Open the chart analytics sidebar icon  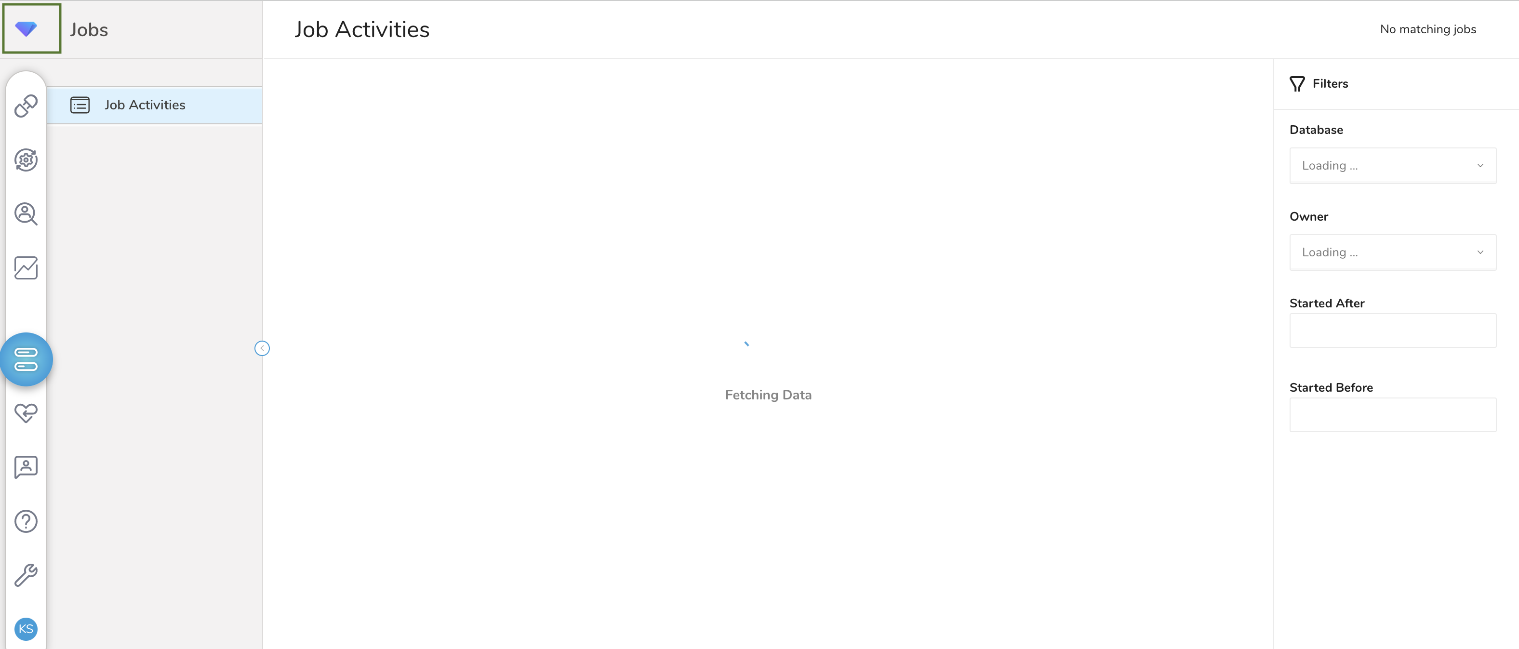point(26,267)
